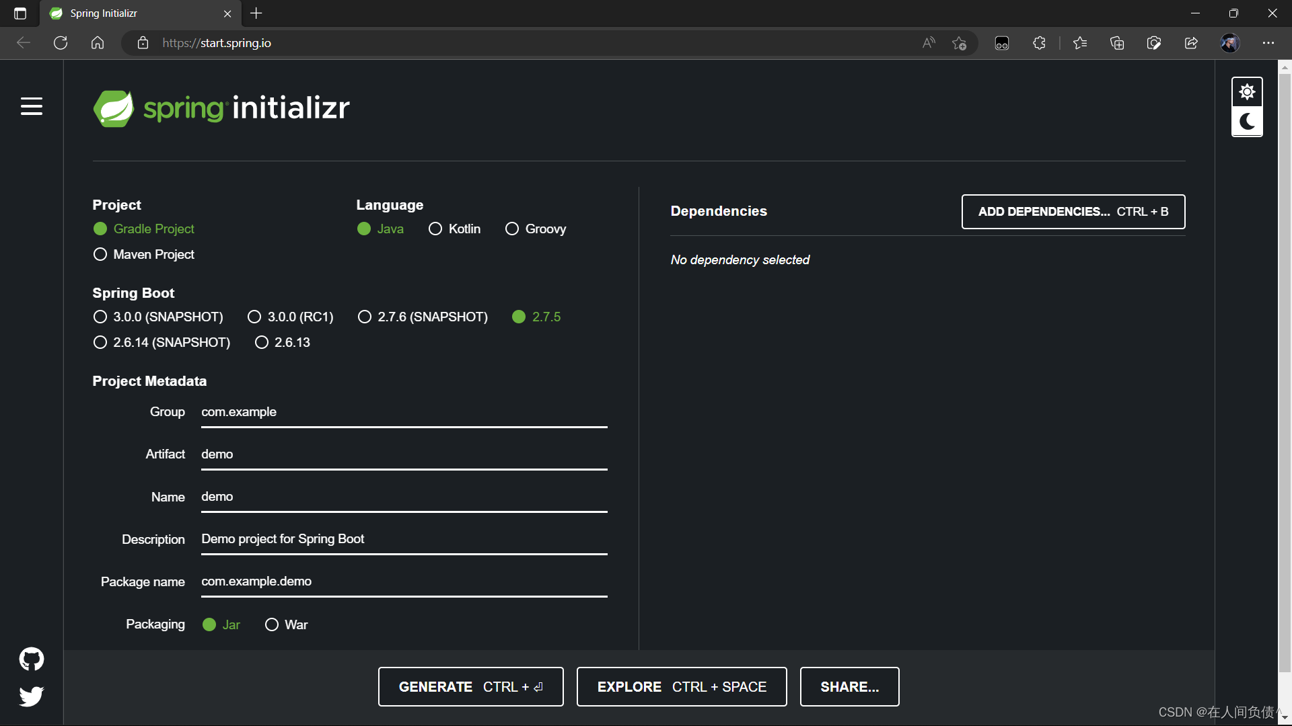The width and height of the screenshot is (1292, 726).
Task: Select Spring Boot 2.7.5
Action: [x=536, y=317]
